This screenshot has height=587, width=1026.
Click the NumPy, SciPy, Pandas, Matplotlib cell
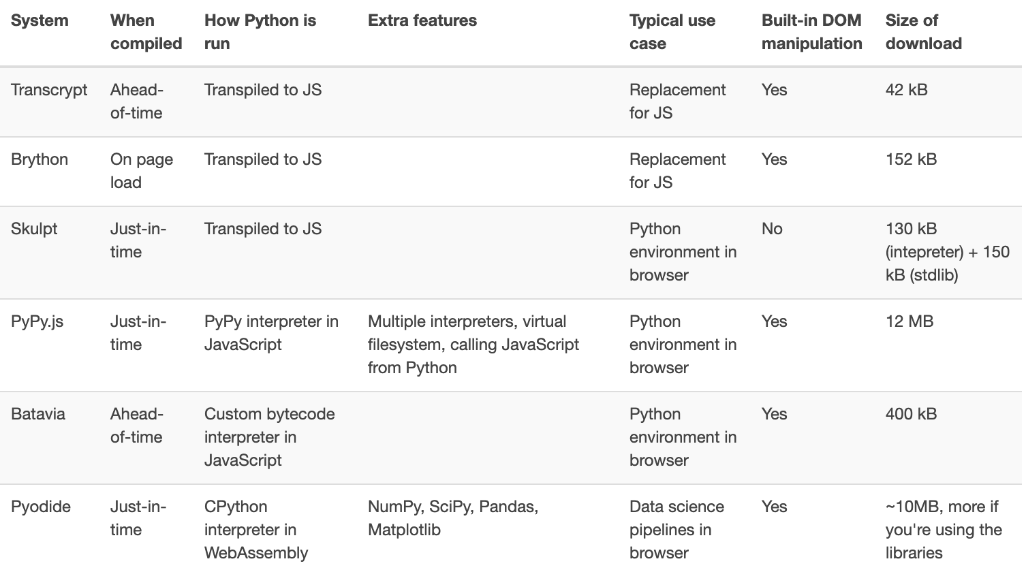[453, 518]
